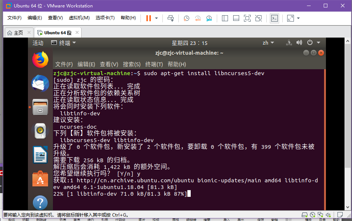This screenshot has width=352, height=221.
Task: Close the Ubuntu 64 位 tab
Action: [77, 32]
